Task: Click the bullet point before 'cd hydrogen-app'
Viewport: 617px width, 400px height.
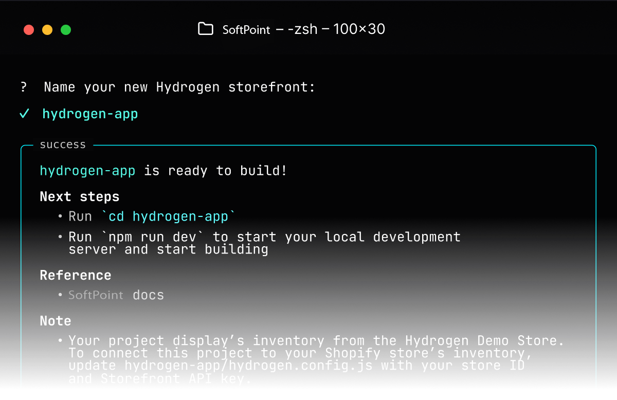Action: [60, 216]
